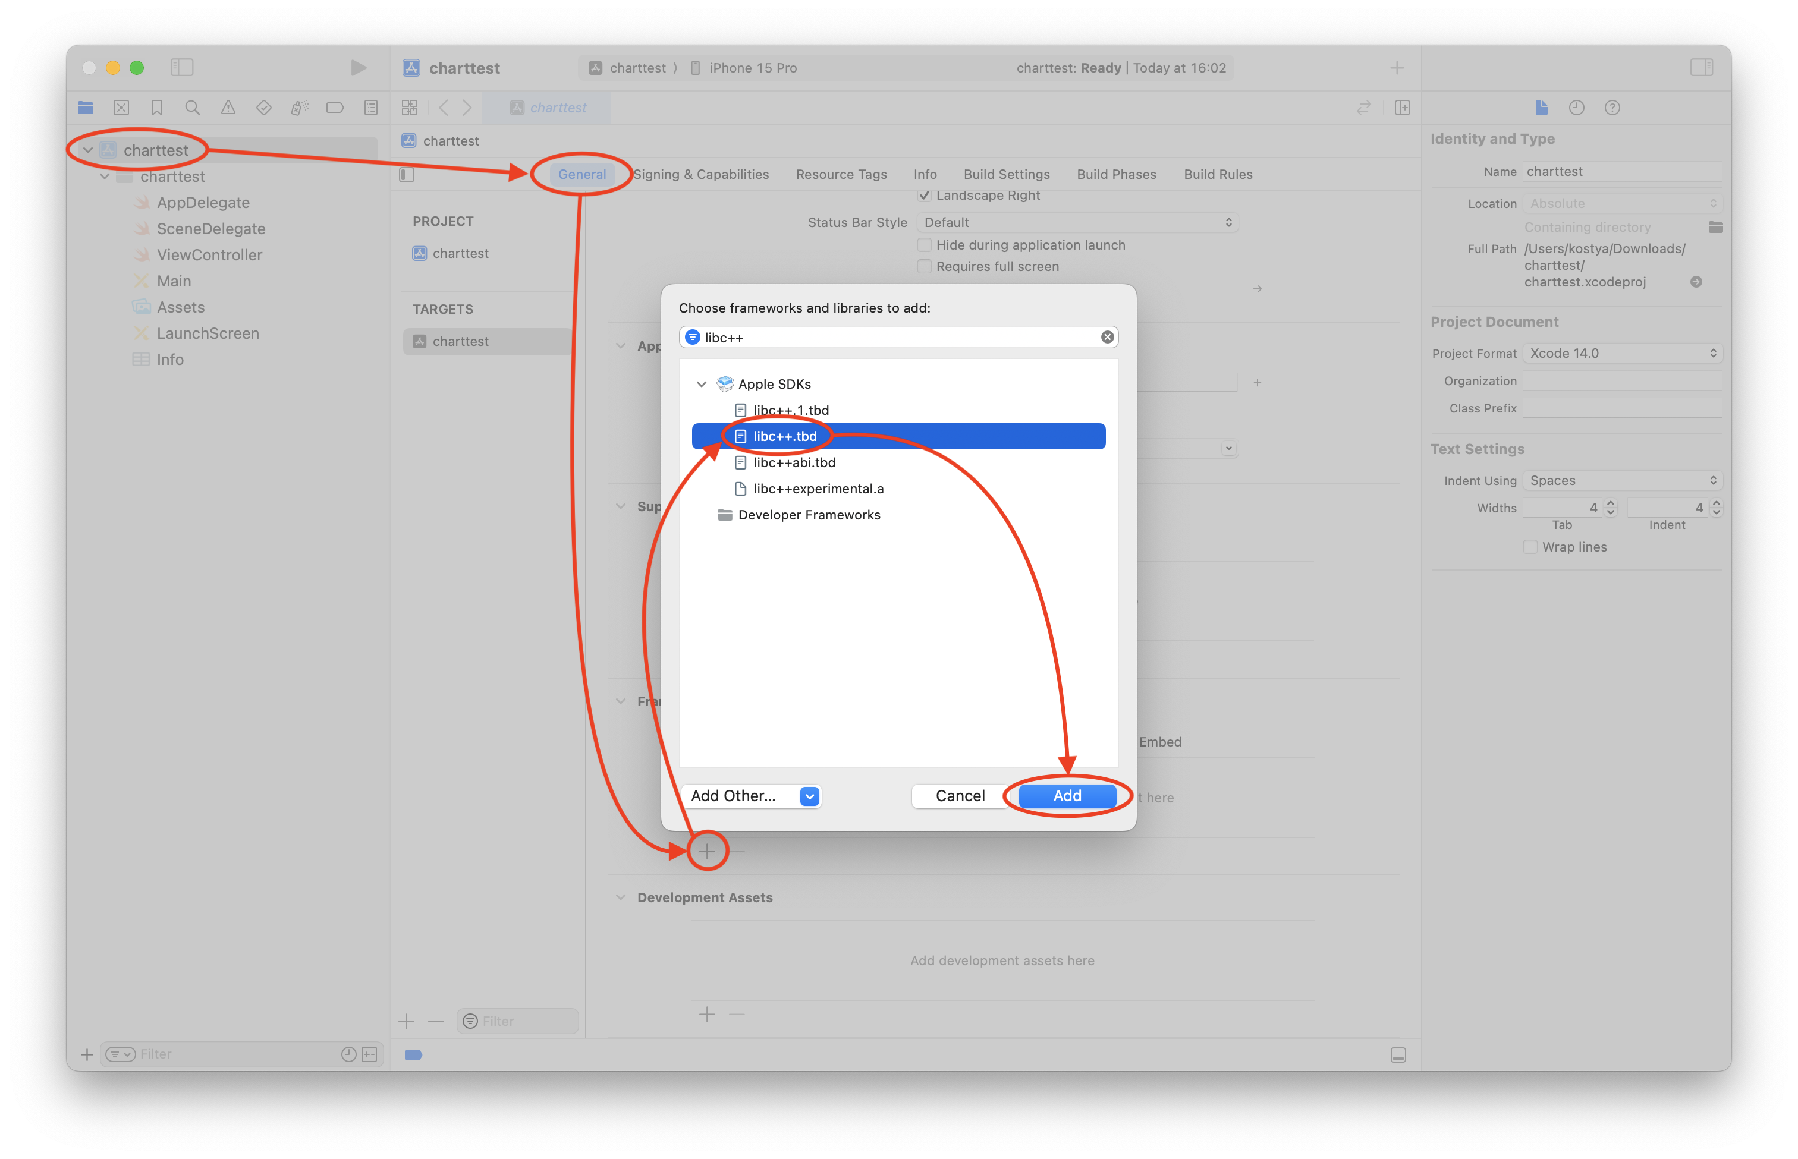Open the related items grid icon
1798x1159 pixels.
[410, 108]
